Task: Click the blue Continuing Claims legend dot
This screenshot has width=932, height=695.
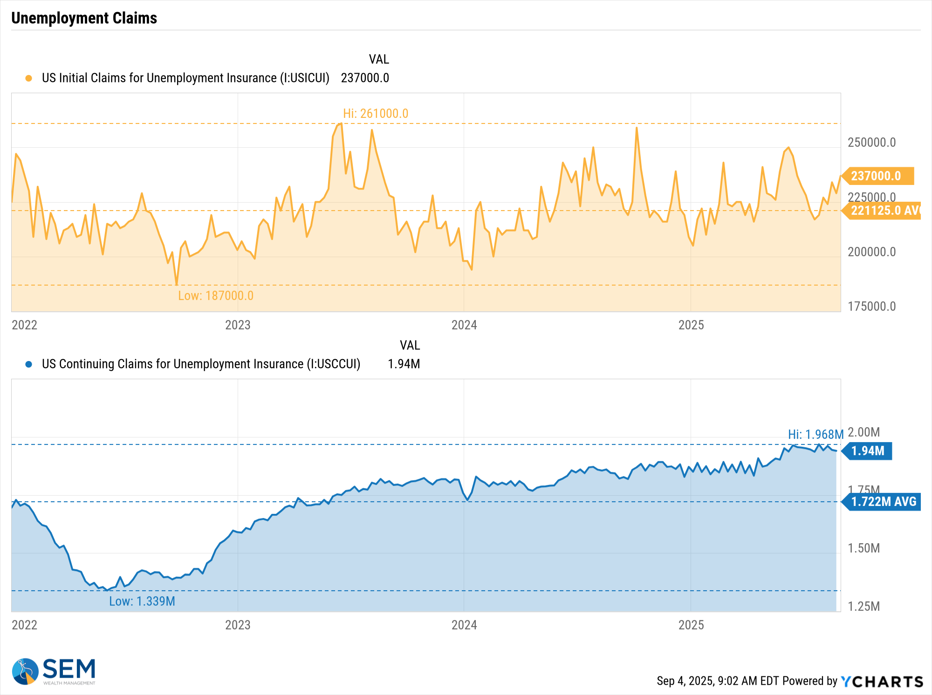Action: (29, 364)
